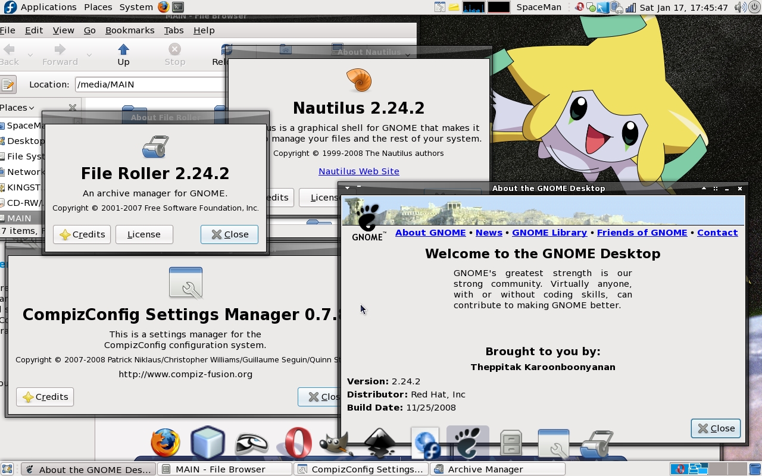Open the Nautilus Web Site link
This screenshot has width=762, height=476.
(x=359, y=171)
